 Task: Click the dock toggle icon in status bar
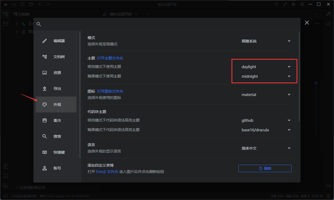point(6,196)
